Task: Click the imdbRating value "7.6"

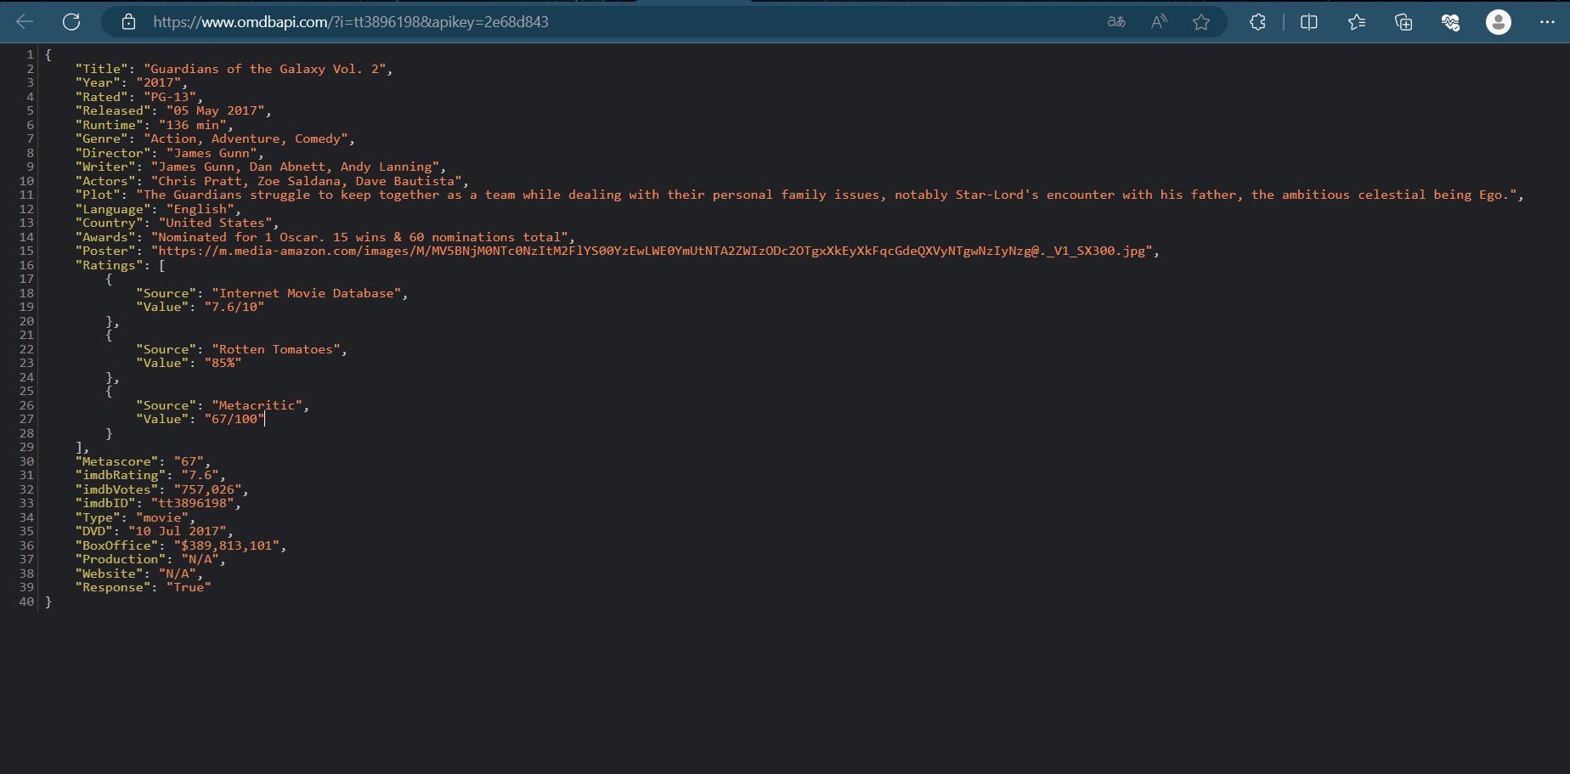Action: click(x=200, y=475)
